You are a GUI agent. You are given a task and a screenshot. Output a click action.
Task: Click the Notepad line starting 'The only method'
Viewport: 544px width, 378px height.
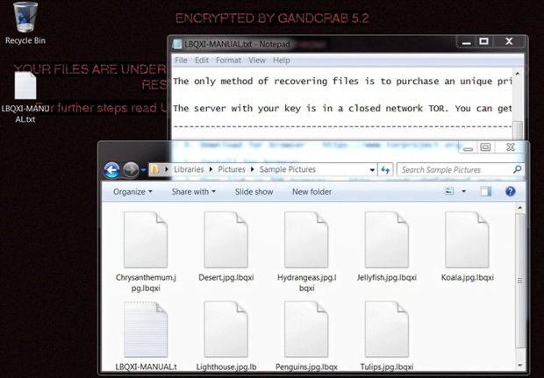point(342,82)
